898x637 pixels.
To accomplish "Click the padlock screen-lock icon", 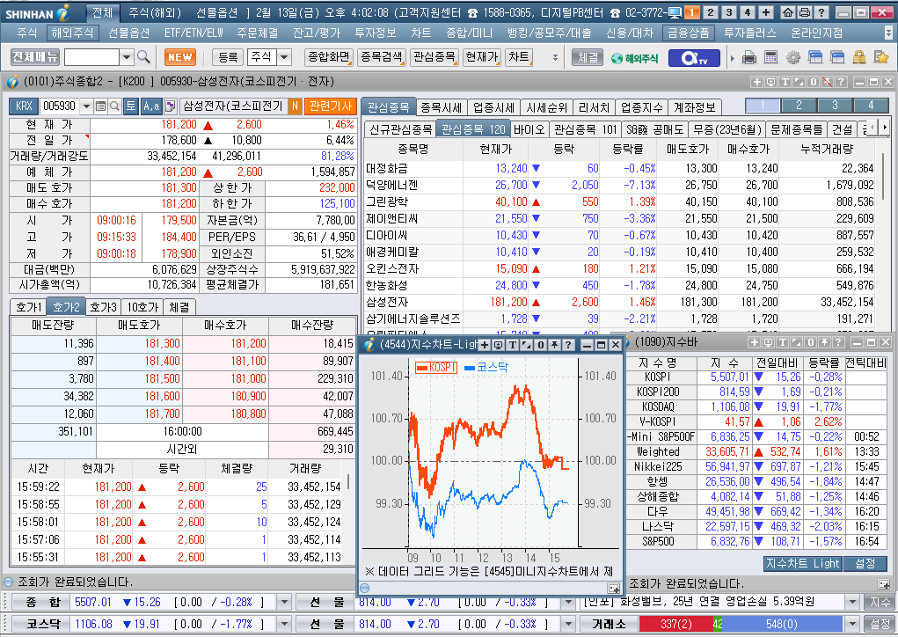I will (859, 57).
